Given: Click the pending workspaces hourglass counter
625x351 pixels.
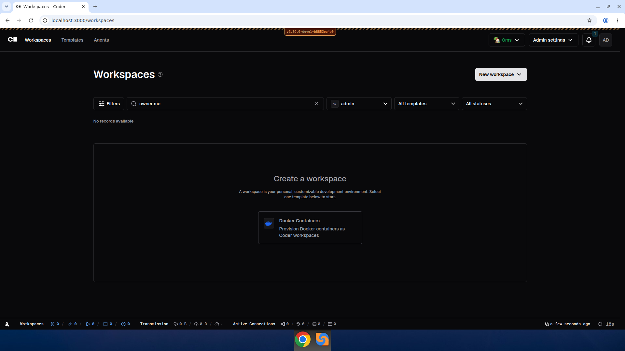Looking at the screenshot, I should tap(55, 324).
